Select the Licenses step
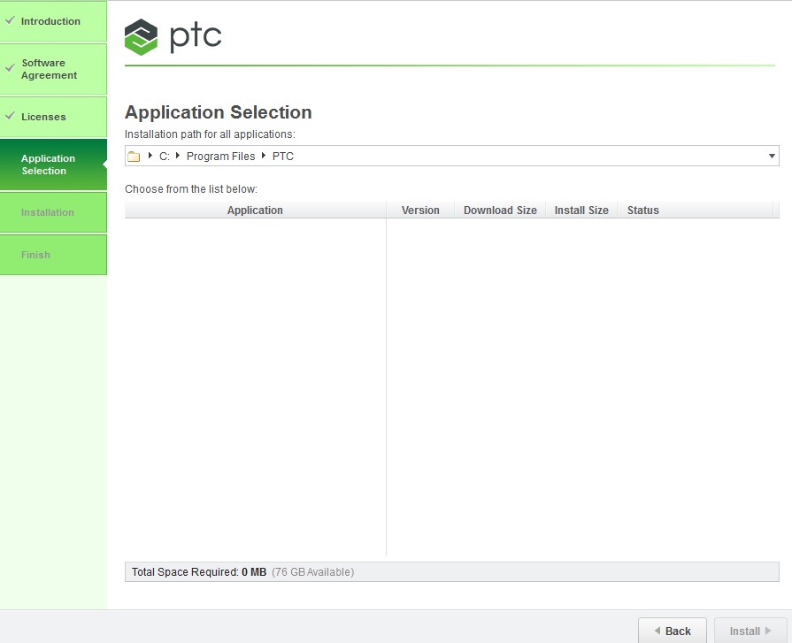The width and height of the screenshot is (792, 643). [53, 117]
